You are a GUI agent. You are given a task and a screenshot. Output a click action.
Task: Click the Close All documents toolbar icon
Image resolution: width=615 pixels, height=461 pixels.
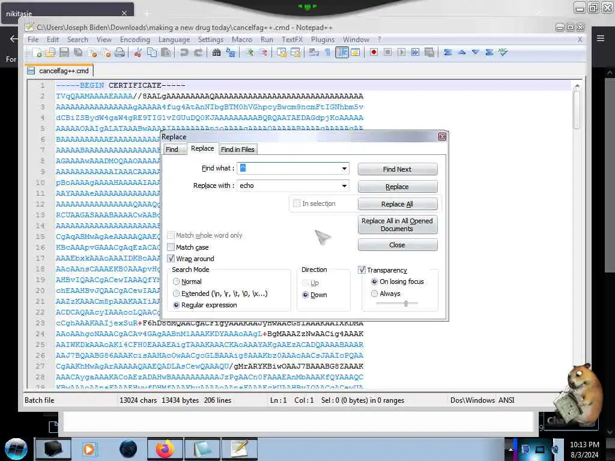click(x=106, y=53)
